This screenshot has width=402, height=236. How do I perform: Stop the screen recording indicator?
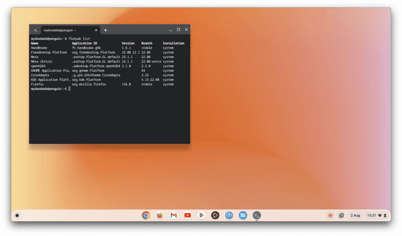[331, 216]
